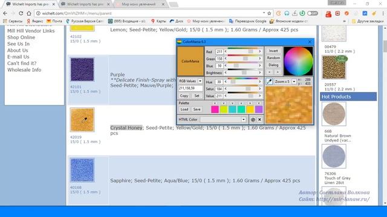Go to previous color with the < button
The image size is (387, 217).
269,72
